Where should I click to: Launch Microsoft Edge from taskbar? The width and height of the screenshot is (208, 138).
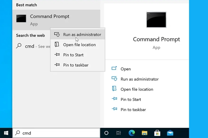[x=132, y=133]
